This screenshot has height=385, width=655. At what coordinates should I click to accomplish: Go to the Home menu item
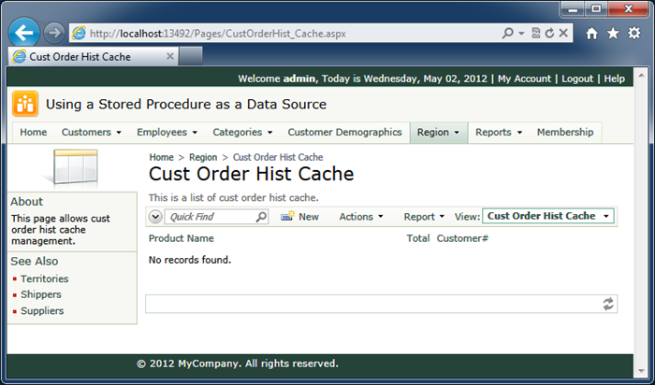pos(34,132)
